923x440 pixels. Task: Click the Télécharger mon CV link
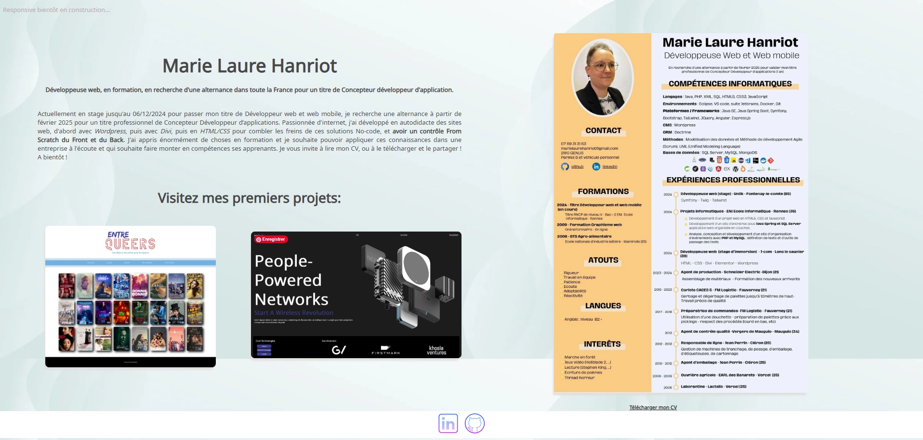pos(653,407)
